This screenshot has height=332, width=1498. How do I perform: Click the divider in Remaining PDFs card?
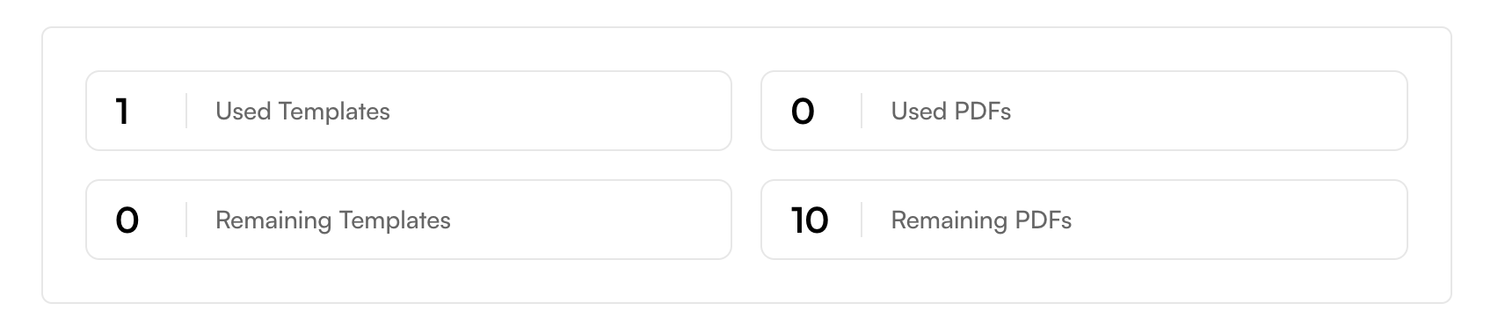(x=862, y=220)
